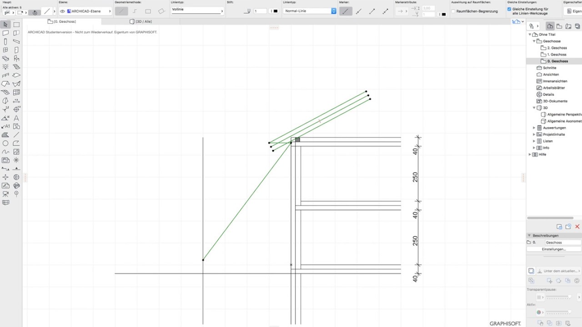Collapse the 3D tree node
Screen dimensions: 582x327
534,108
